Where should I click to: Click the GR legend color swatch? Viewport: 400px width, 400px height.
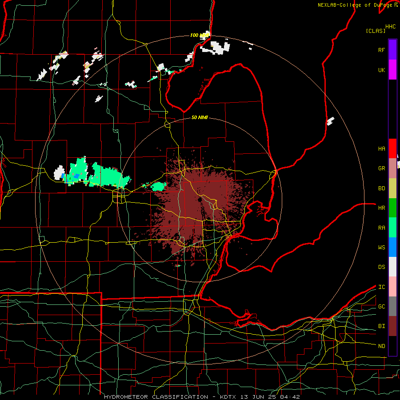coord(392,168)
